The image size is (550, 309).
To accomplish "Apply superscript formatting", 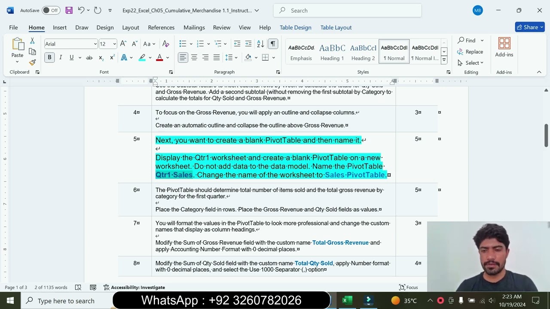I will coord(112,58).
